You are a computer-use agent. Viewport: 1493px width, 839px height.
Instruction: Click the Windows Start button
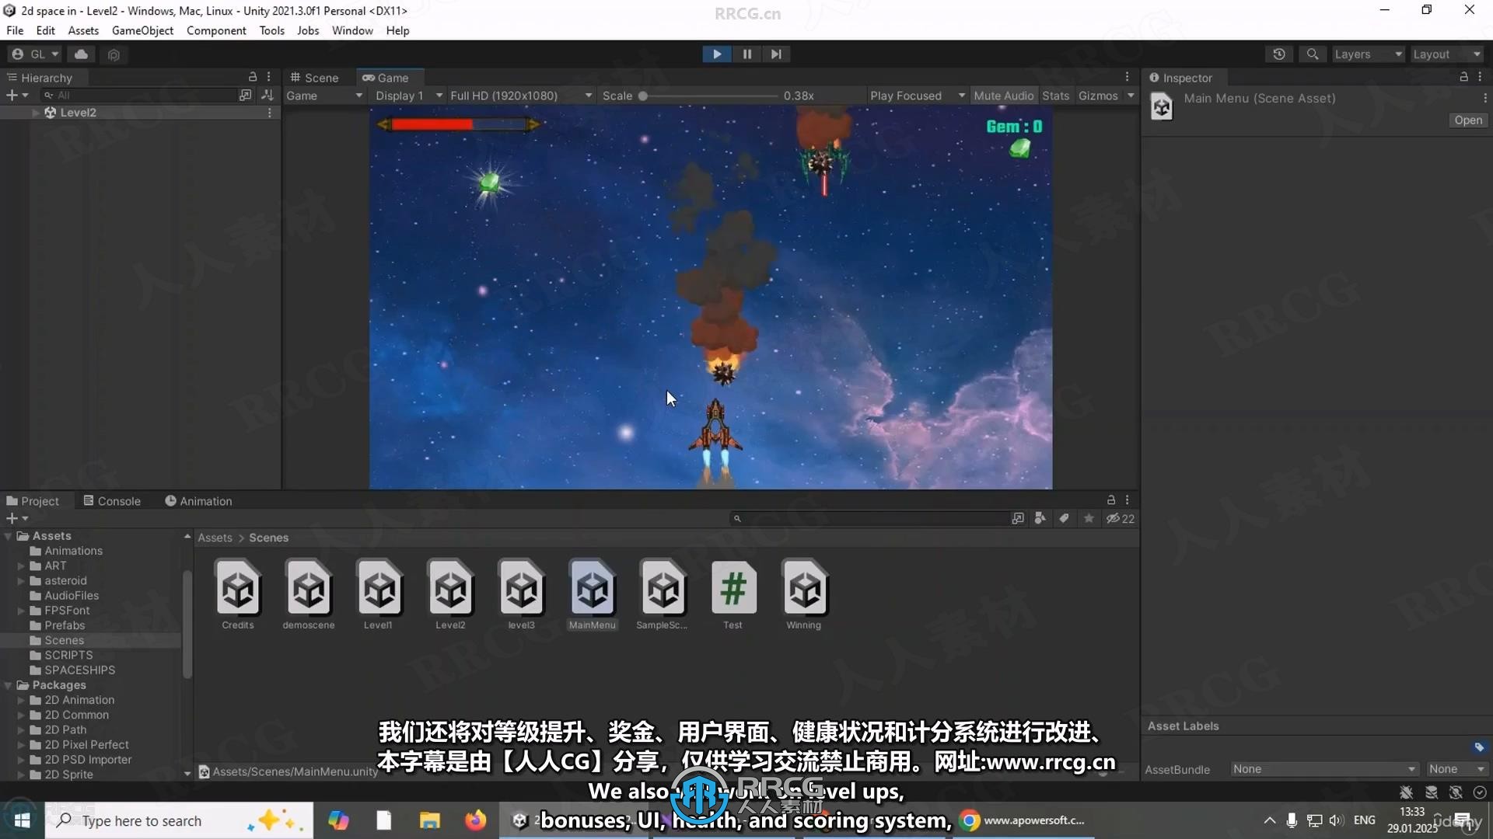click(22, 820)
